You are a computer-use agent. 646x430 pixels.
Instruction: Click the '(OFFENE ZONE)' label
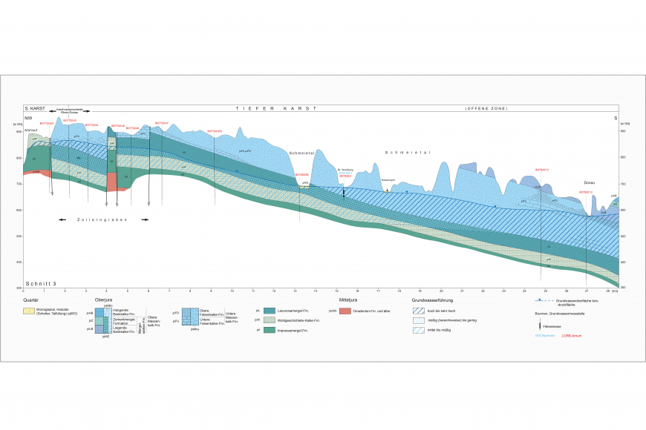pyautogui.click(x=486, y=108)
